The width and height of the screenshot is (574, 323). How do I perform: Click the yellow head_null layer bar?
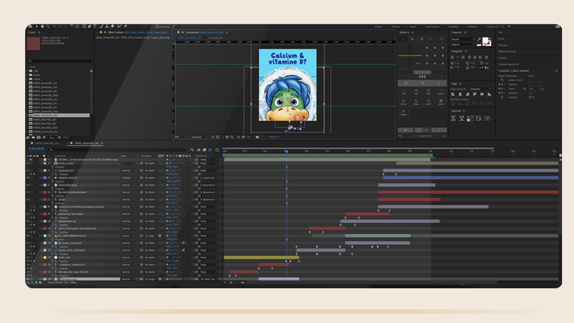pos(261,257)
